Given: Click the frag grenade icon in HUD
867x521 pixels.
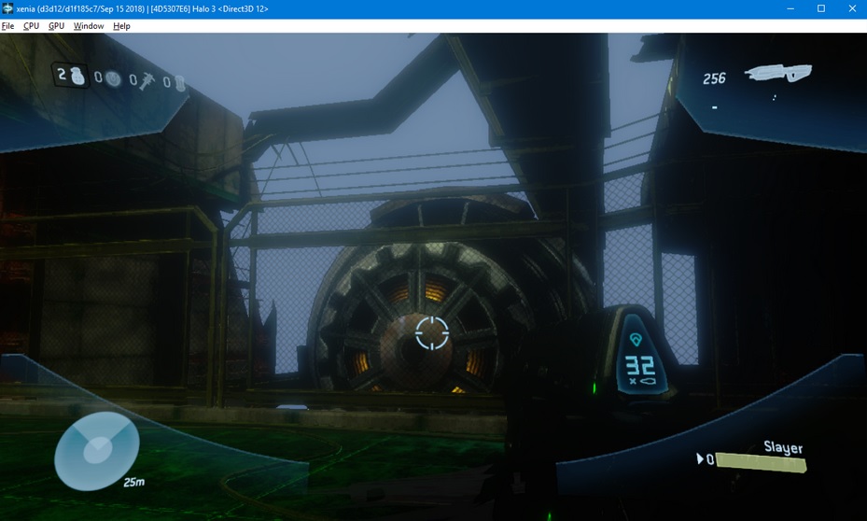Looking at the screenshot, I should (x=77, y=76).
